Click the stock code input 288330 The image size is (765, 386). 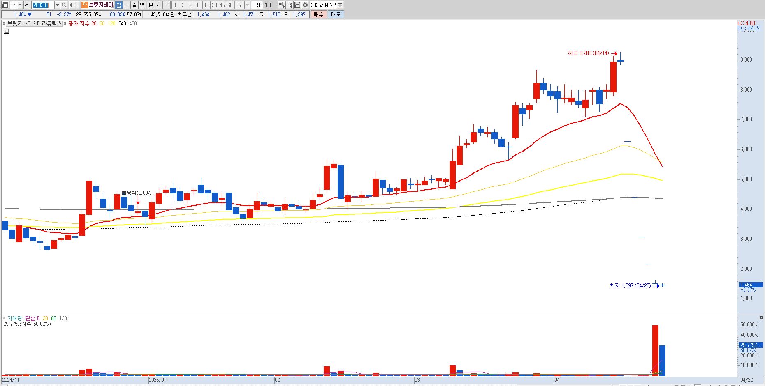[x=43, y=5]
